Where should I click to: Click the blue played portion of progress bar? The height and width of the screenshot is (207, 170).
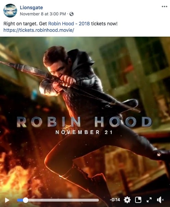(x=20, y=200)
